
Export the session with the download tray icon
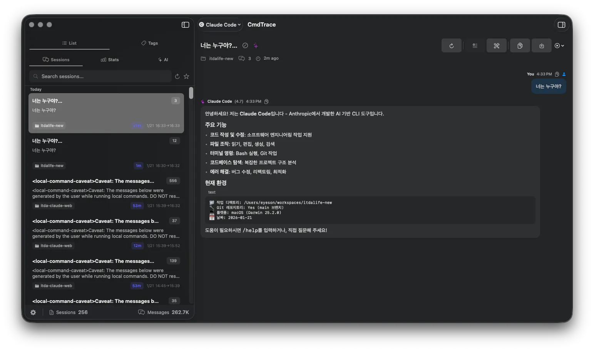click(x=542, y=46)
